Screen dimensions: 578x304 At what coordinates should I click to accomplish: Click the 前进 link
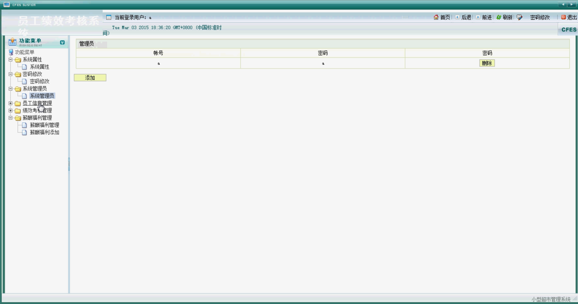coord(487,17)
